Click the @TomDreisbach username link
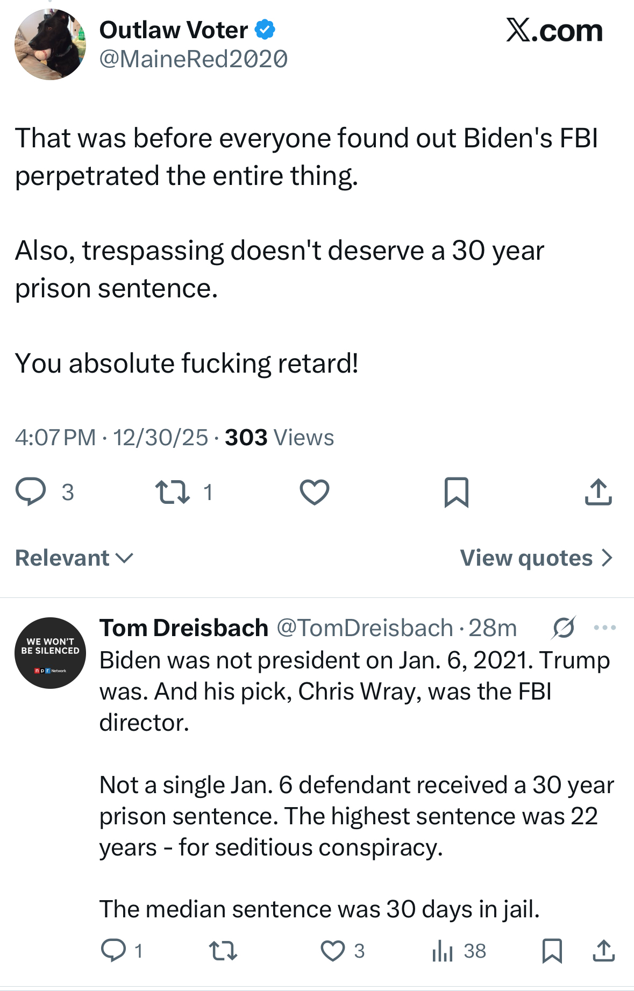Viewport: 634px width, 991px height. point(365,628)
